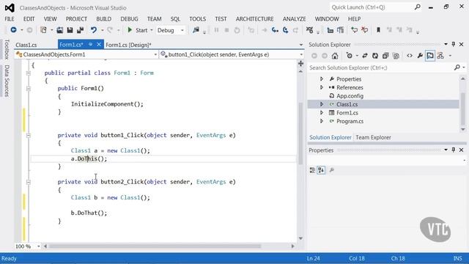Screen dimensions: 469x264
Task: Select App.config in Solution Explorer
Action: 350,96
